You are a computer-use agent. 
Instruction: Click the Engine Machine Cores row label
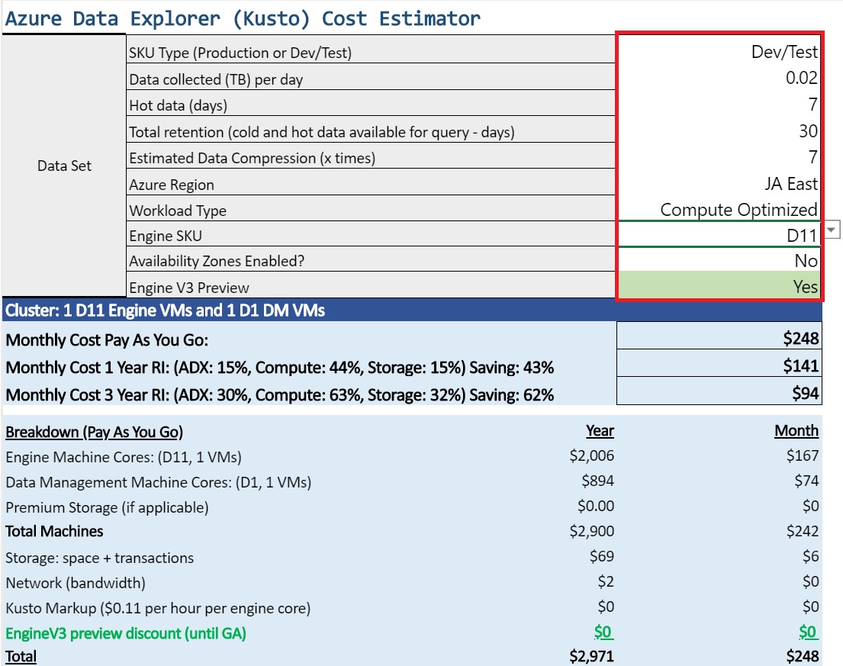pos(124,457)
